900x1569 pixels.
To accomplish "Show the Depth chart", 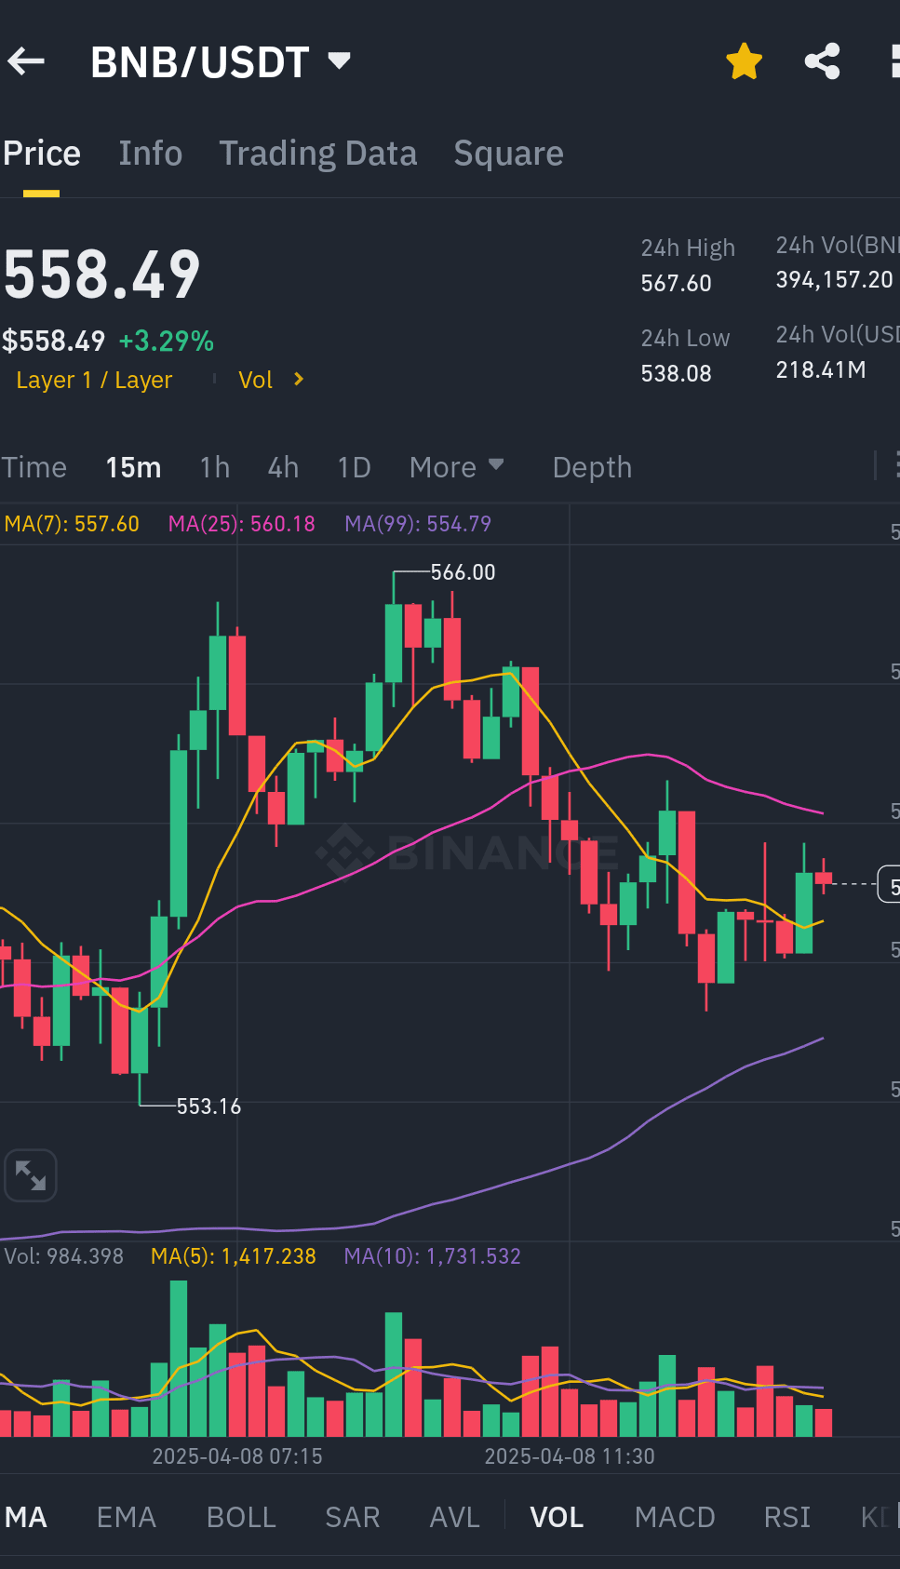I will 592,467.
